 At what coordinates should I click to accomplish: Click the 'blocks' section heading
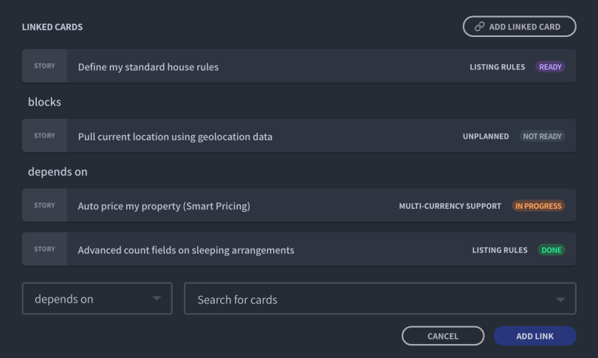(44, 102)
